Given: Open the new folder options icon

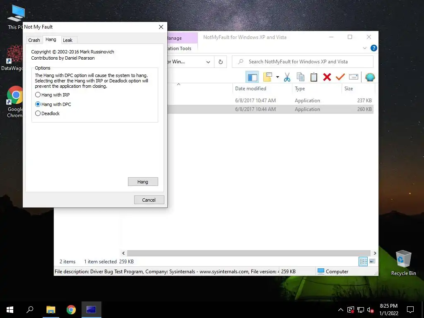Looking at the screenshot, I should coord(267,77).
